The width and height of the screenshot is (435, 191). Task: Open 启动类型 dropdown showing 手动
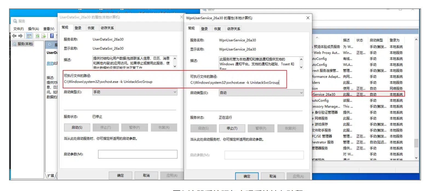pyautogui.click(x=135, y=92)
